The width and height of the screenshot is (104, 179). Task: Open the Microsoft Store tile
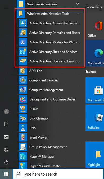click(x=95, y=90)
